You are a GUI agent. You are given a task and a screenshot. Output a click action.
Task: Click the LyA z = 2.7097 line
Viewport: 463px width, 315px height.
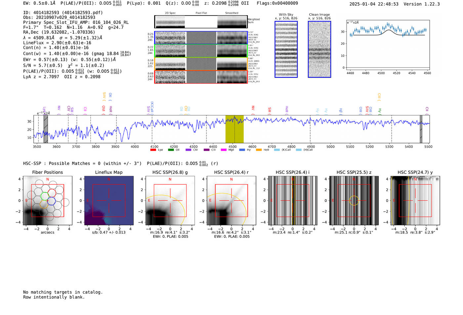pyautogui.click(x=41, y=77)
